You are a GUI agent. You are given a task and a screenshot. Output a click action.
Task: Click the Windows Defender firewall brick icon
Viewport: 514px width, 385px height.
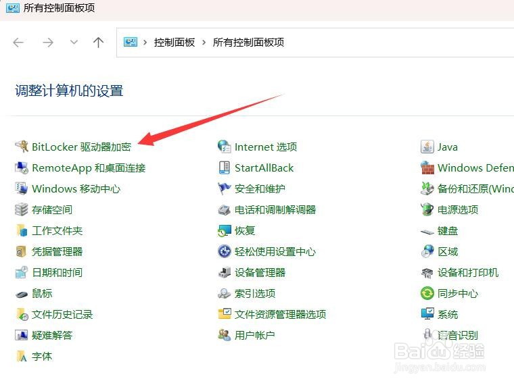(x=427, y=168)
